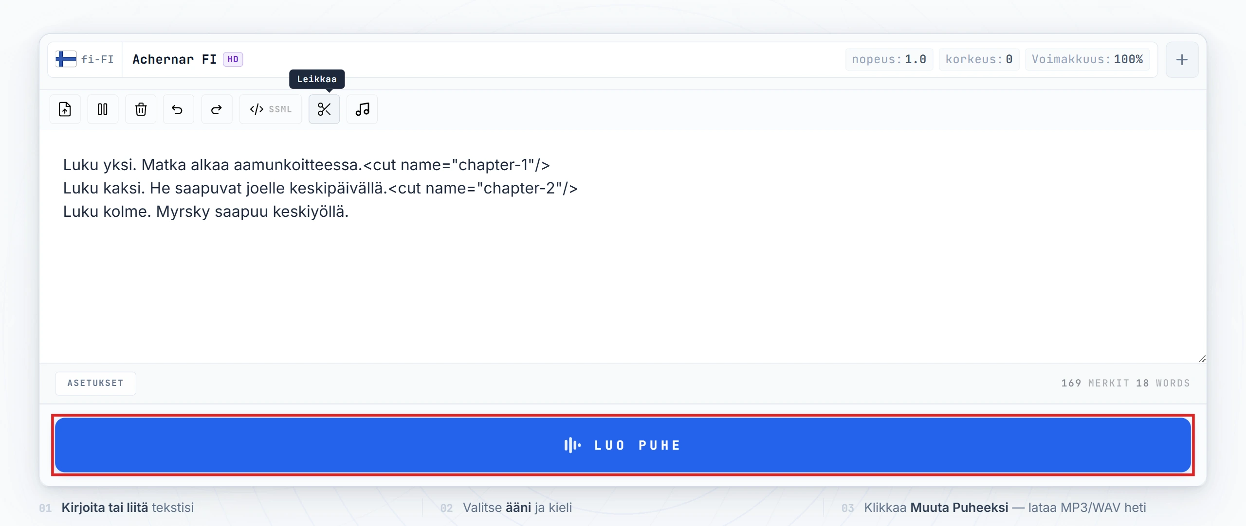Open the Achernar FI voice selector
The width and height of the screenshot is (1246, 526).
(174, 59)
